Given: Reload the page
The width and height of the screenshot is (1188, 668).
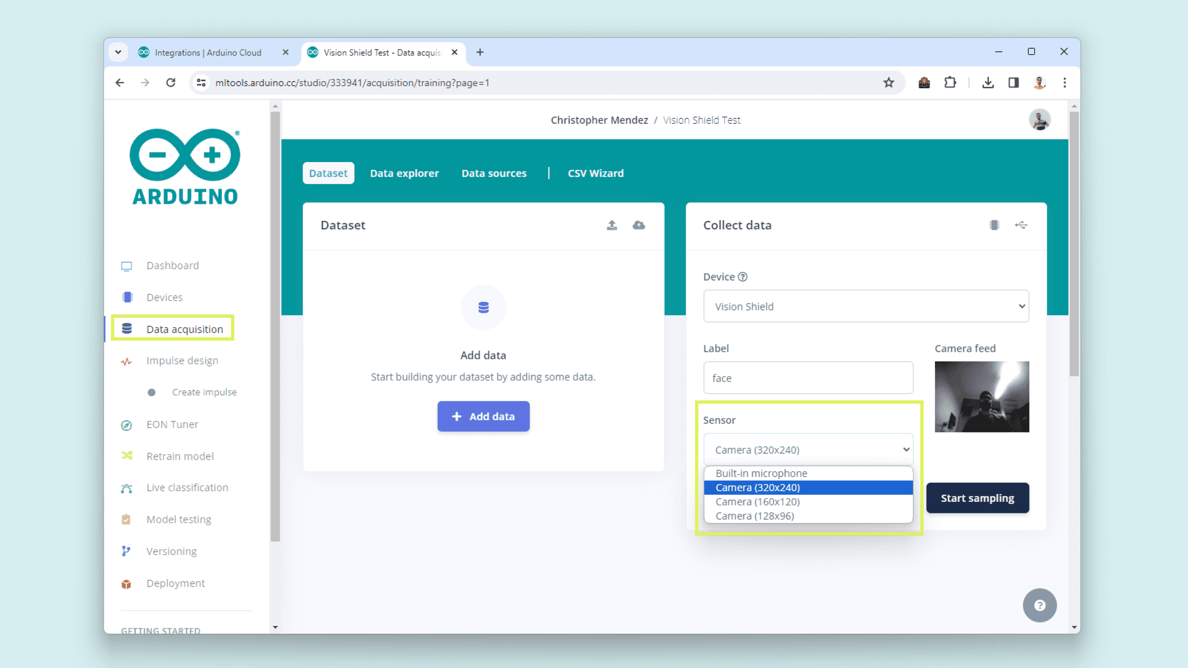Looking at the screenshot, I should pos(171,82).
